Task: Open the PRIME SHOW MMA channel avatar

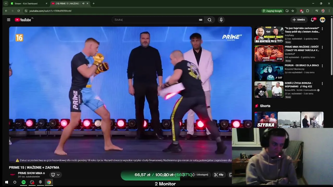Action: click(12, 175)
